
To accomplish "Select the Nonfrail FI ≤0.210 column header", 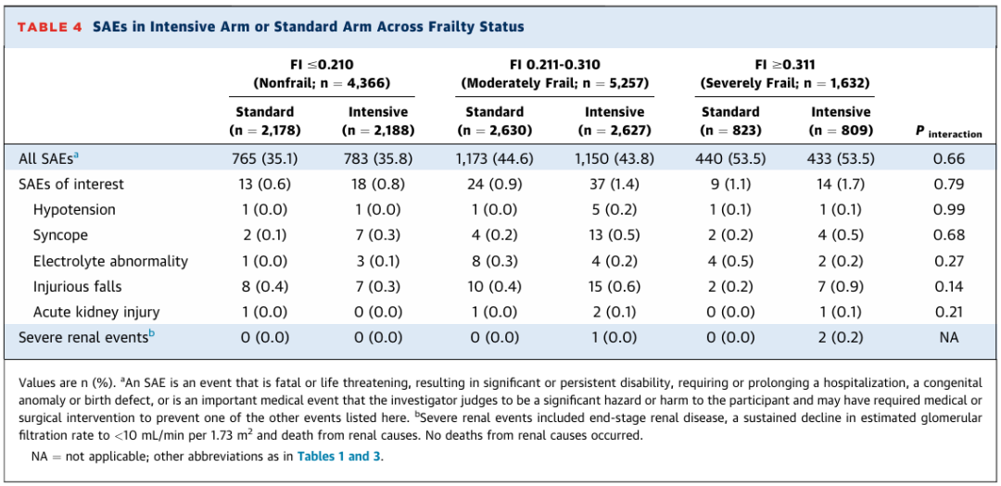I will tap(322, 73).
